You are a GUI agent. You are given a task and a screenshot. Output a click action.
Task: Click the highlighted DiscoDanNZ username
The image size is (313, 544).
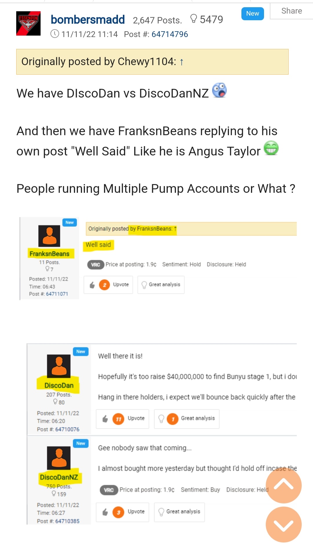tap(59, 477)
